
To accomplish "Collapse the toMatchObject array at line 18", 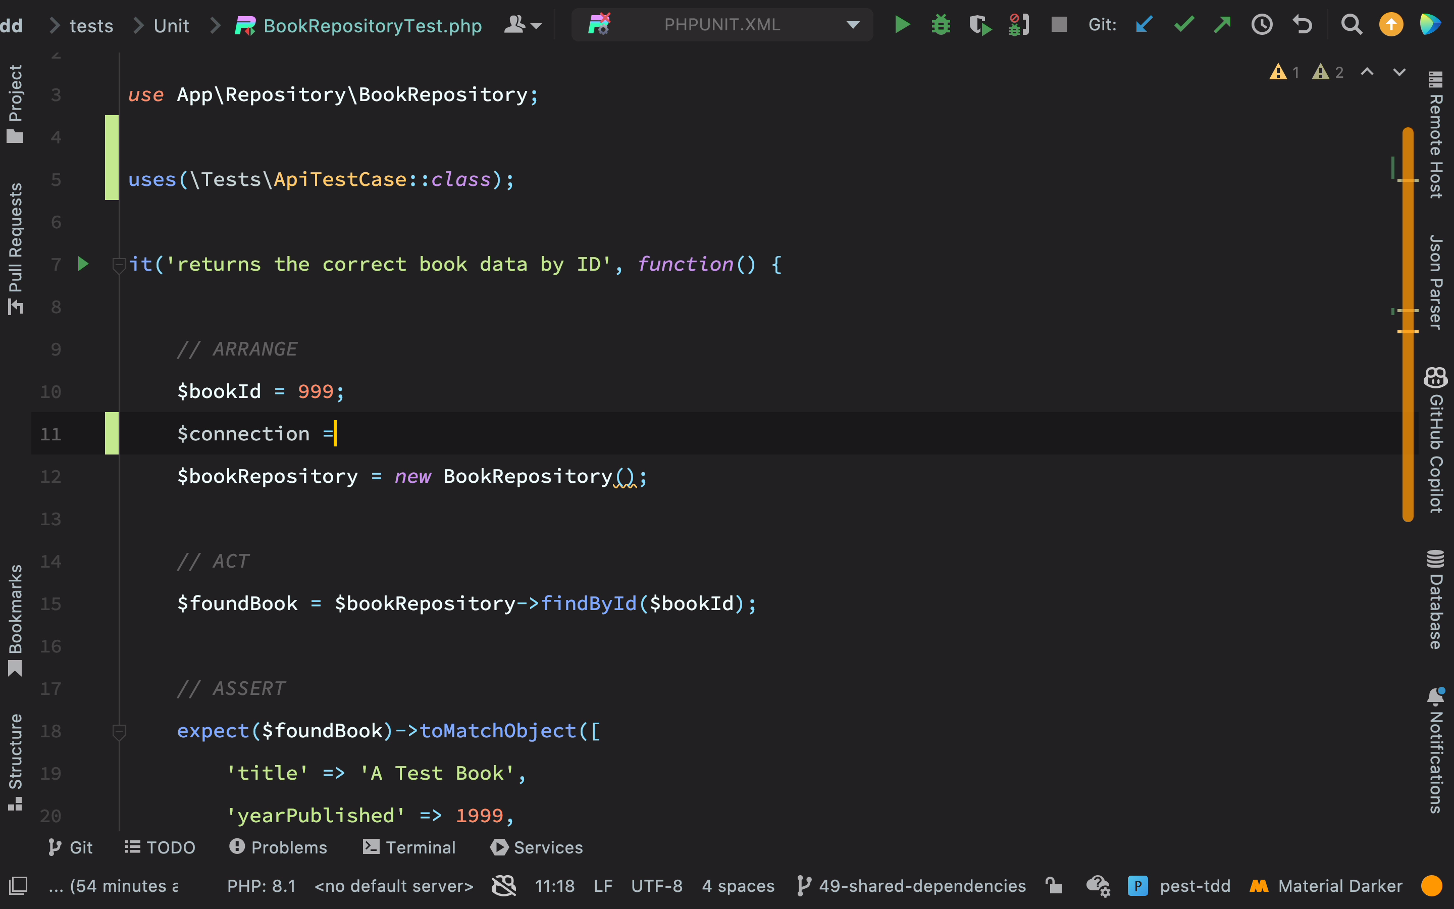I will [118, 731].
